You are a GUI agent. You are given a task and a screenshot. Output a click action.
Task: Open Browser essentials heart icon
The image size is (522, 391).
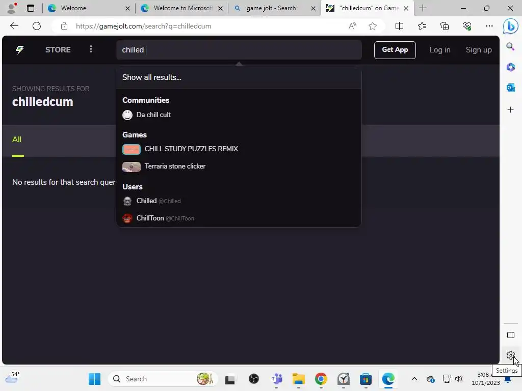pyautogui.click(x=467, y=26)
